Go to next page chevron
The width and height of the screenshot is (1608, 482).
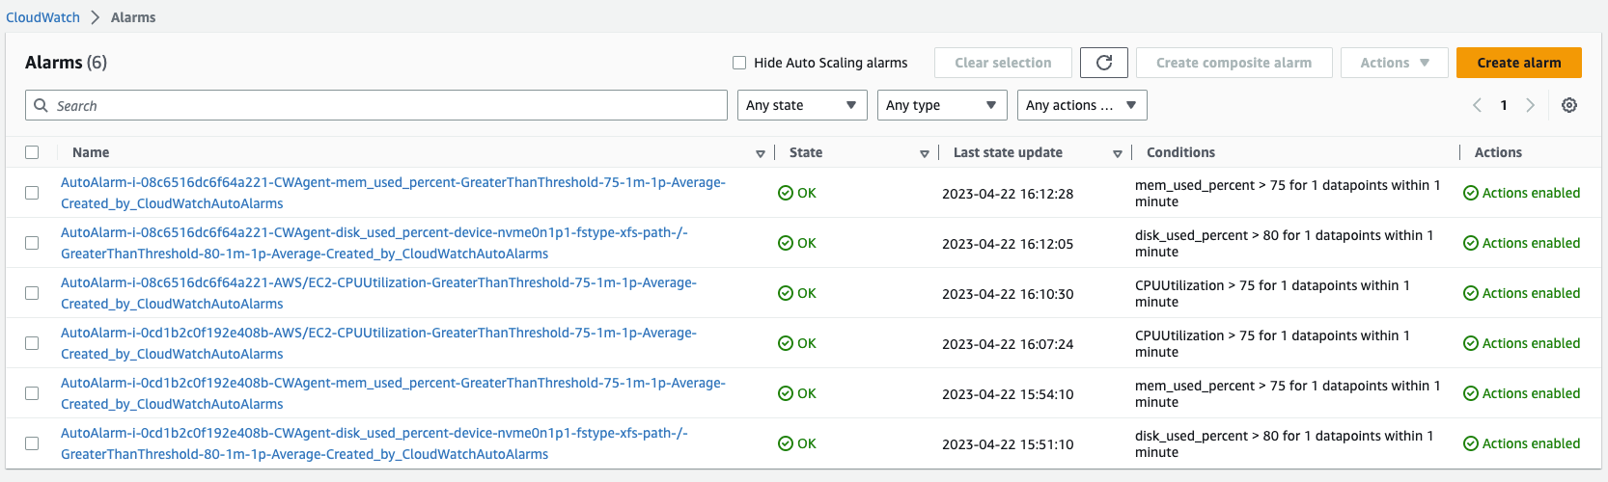tap(1530, 105)
